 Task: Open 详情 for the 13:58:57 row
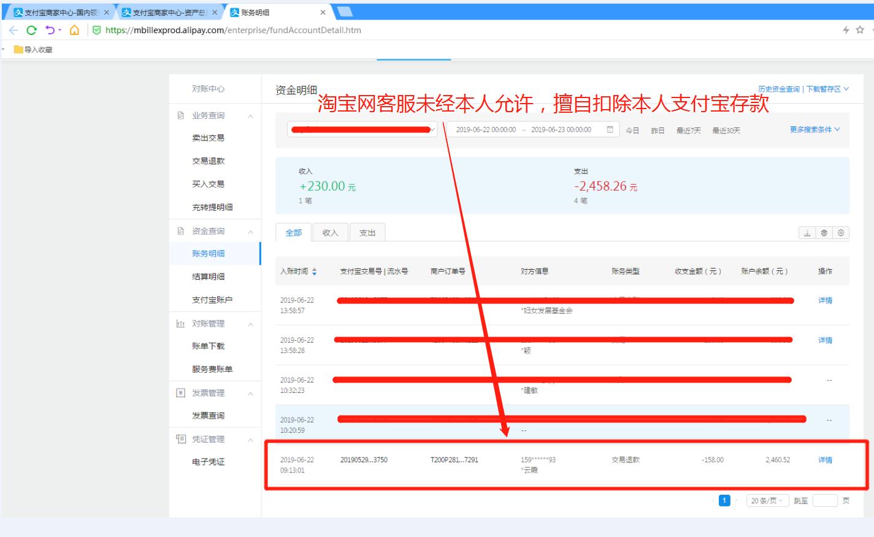[825, 300]
